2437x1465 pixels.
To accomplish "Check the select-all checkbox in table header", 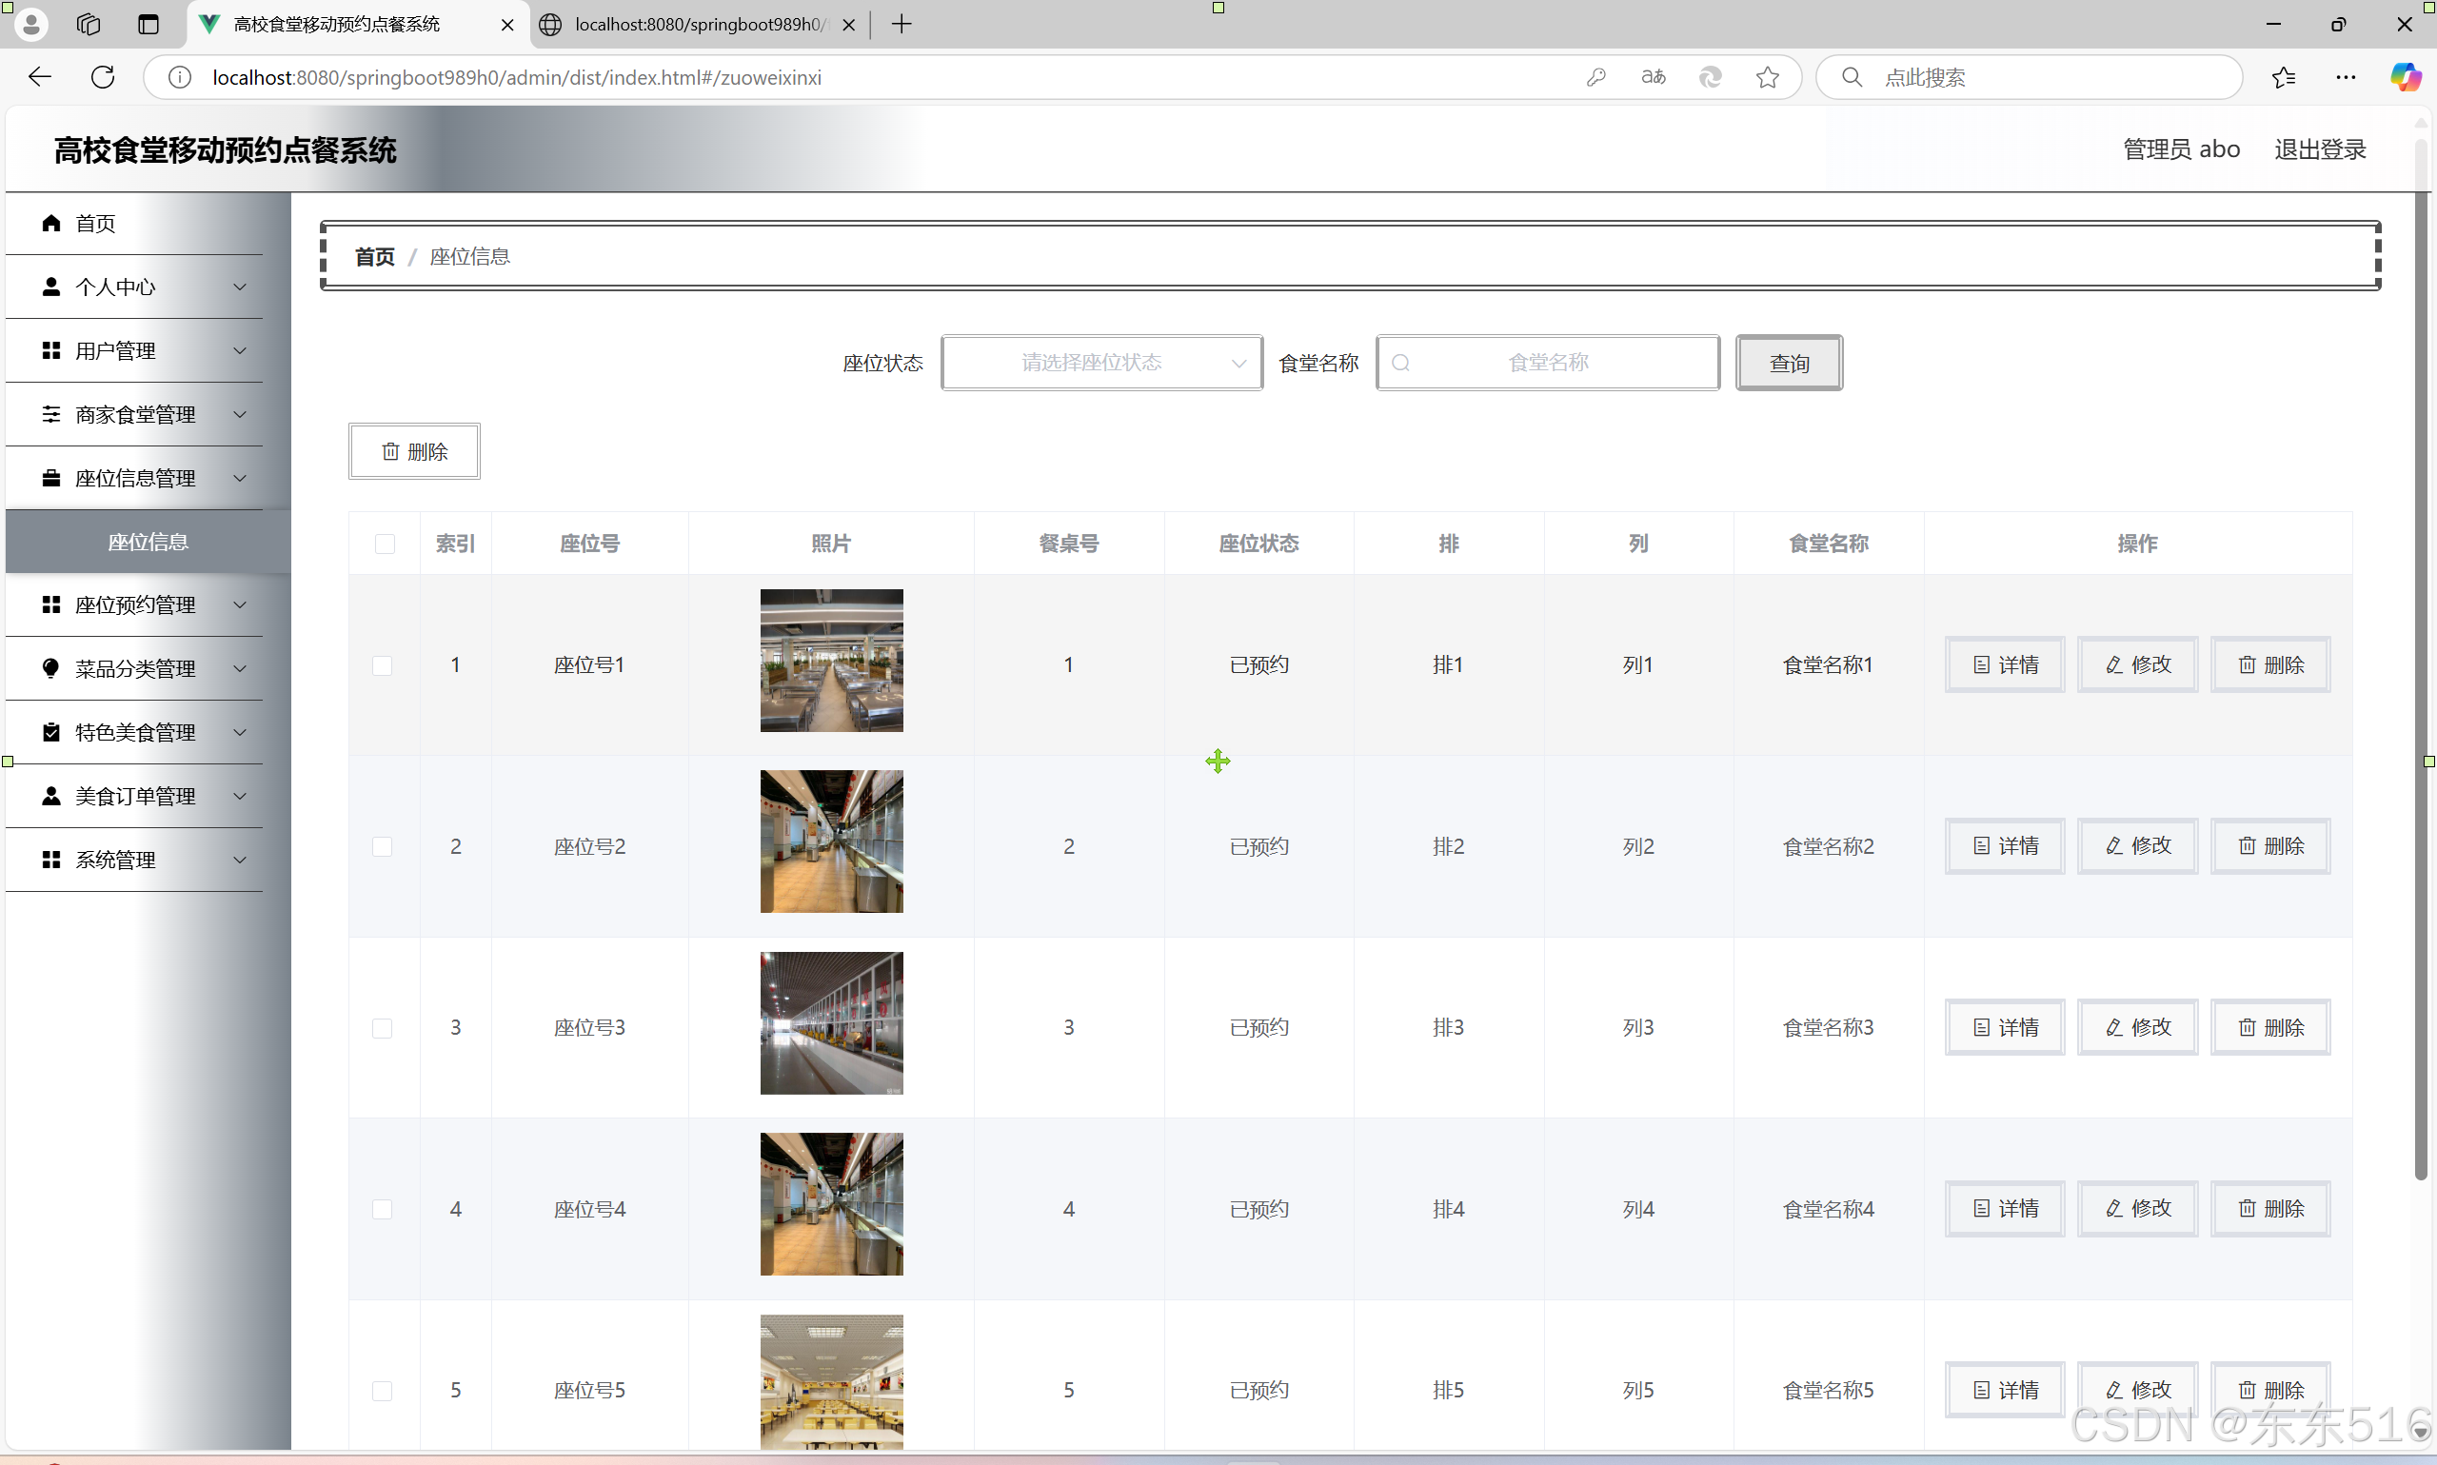I will click(x=384, y=544).
